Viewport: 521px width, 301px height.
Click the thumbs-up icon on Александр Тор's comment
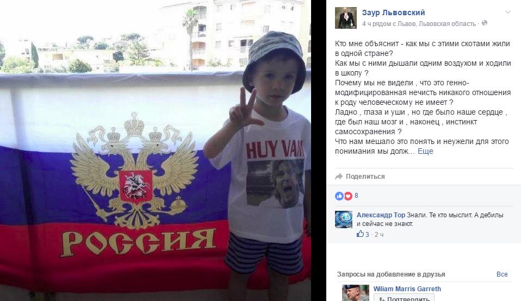360,234
